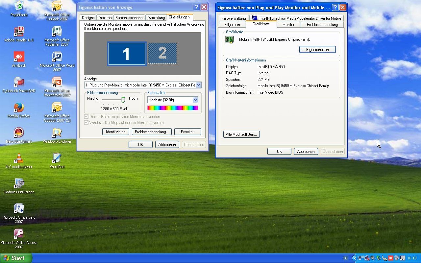The height and width of the screenshot is (263, 421).
Task: Click Abbrechen in Eigenschaften von Anzeige
Action: 167,145
